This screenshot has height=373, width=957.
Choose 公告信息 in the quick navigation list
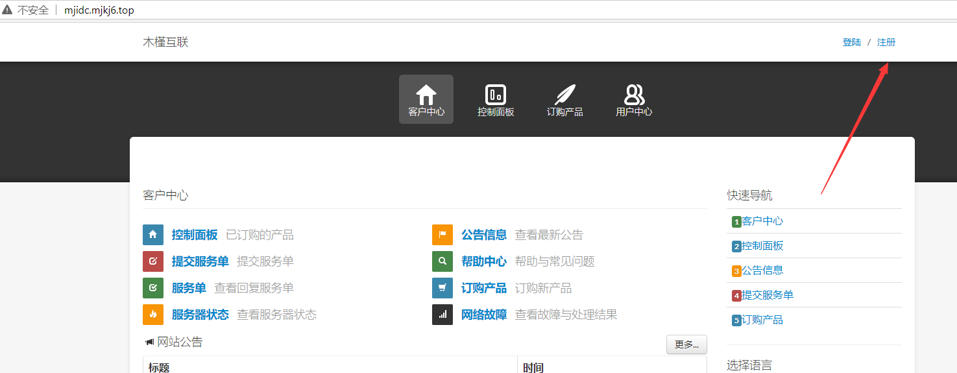[x=762, y=271]
